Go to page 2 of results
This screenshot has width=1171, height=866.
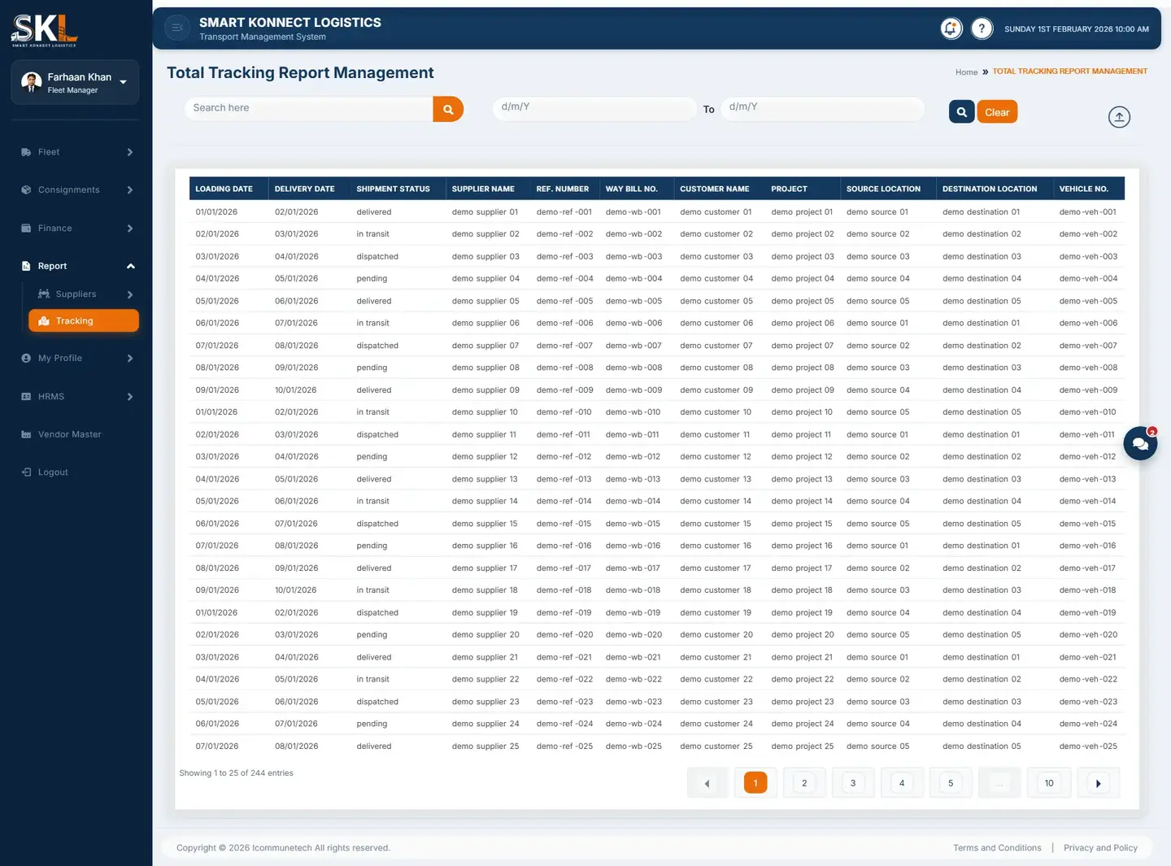[804, 783]
